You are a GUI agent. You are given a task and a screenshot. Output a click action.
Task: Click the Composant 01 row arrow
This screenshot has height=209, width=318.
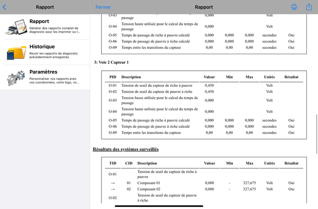point(113,183)
